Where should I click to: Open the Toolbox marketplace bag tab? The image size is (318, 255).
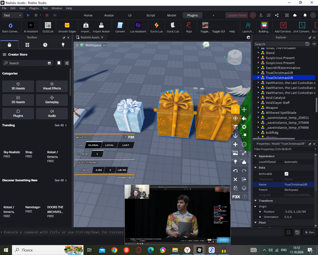[x=10, y=45]
